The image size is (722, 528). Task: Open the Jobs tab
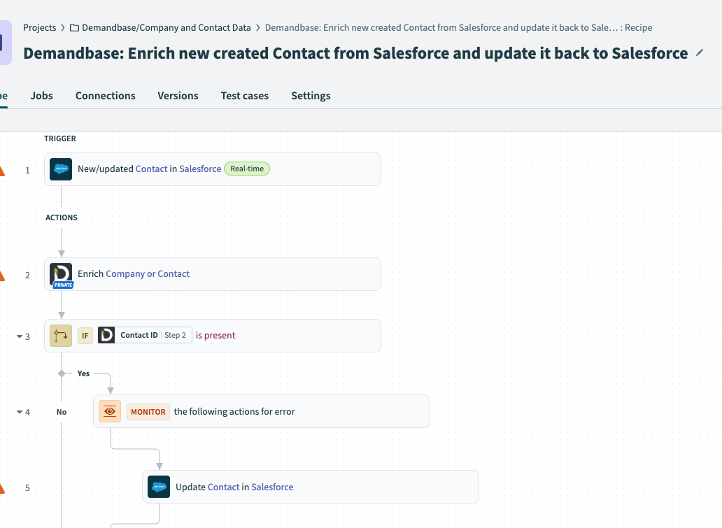(x=42, y=96)
